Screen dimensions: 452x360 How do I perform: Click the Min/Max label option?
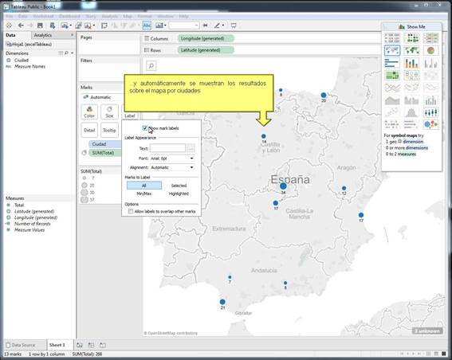[x=144, y=194]
